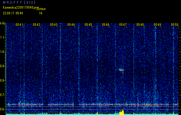
Task: Click the 05:50 time marker
Action: click(x=175, y=24)
